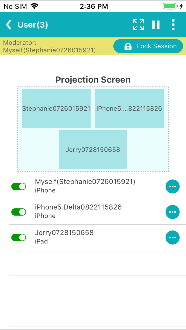186x330 pixels.
Task: Turn off iPhone5.Delta0822115826's switch
Action: pyautogui.click(x=18, y=212)
